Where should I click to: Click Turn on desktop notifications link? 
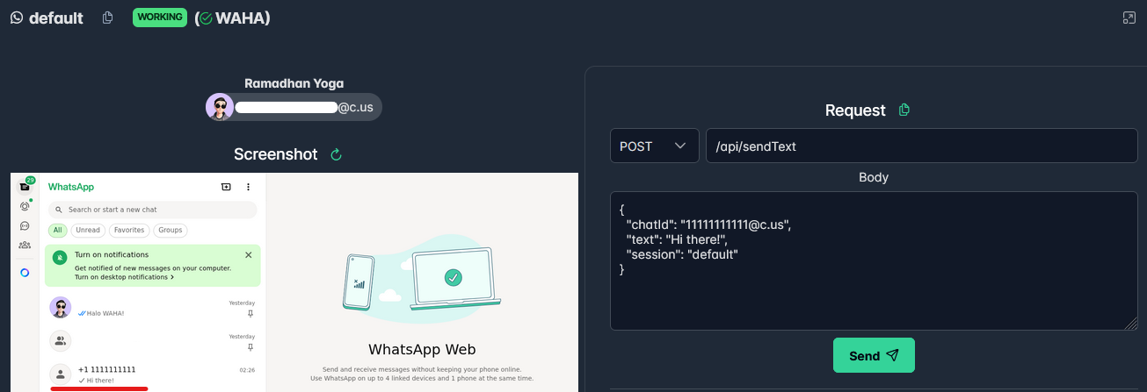[124, 277]
